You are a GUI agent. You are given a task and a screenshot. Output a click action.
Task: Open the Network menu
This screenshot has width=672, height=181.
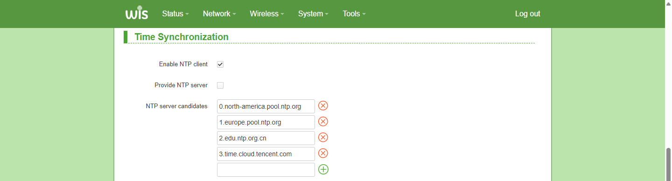219,14
